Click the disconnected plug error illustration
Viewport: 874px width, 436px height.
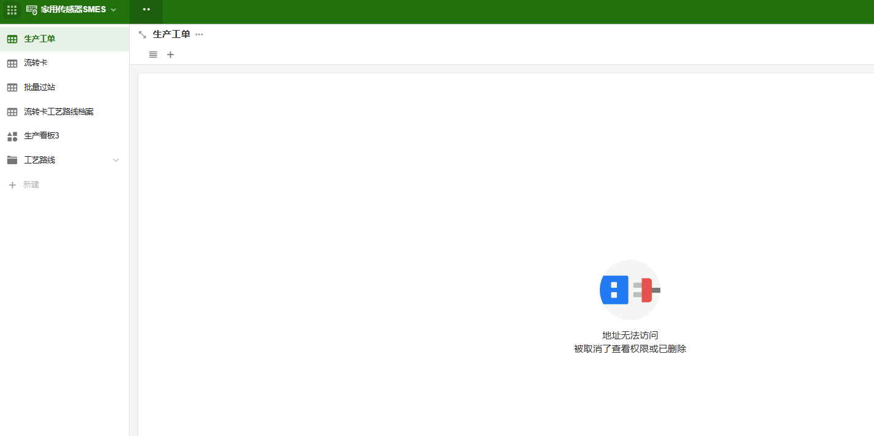coord(630,290)
